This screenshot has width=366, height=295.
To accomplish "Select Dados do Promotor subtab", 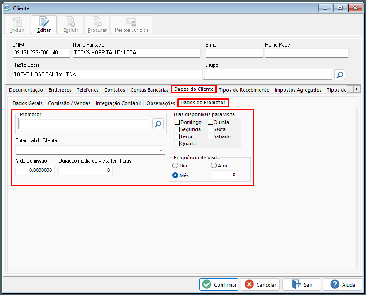I will click(x=203, y=102).
